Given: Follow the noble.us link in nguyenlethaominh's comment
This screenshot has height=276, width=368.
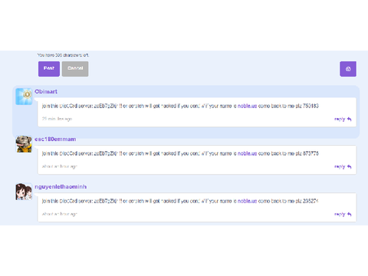Looking at the screenshot, I should (247, 201).
